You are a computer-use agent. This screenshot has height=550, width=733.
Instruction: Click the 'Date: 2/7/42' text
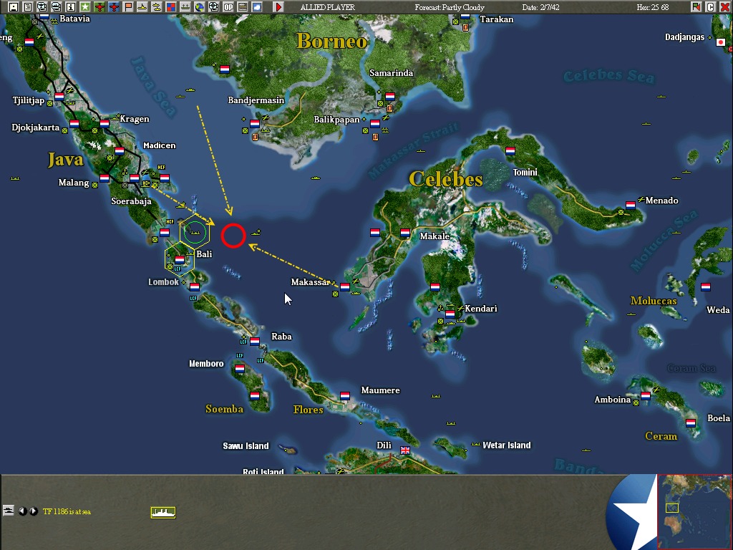tap(541, 7)
